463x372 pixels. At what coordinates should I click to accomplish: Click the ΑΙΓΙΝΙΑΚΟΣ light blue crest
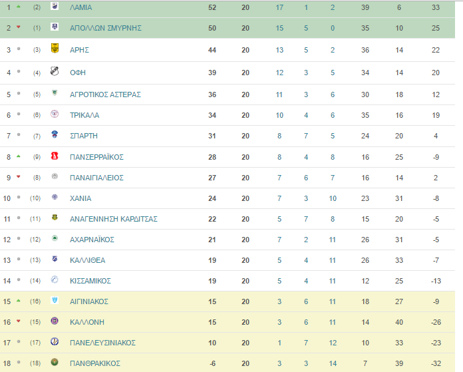click(55, 300)
